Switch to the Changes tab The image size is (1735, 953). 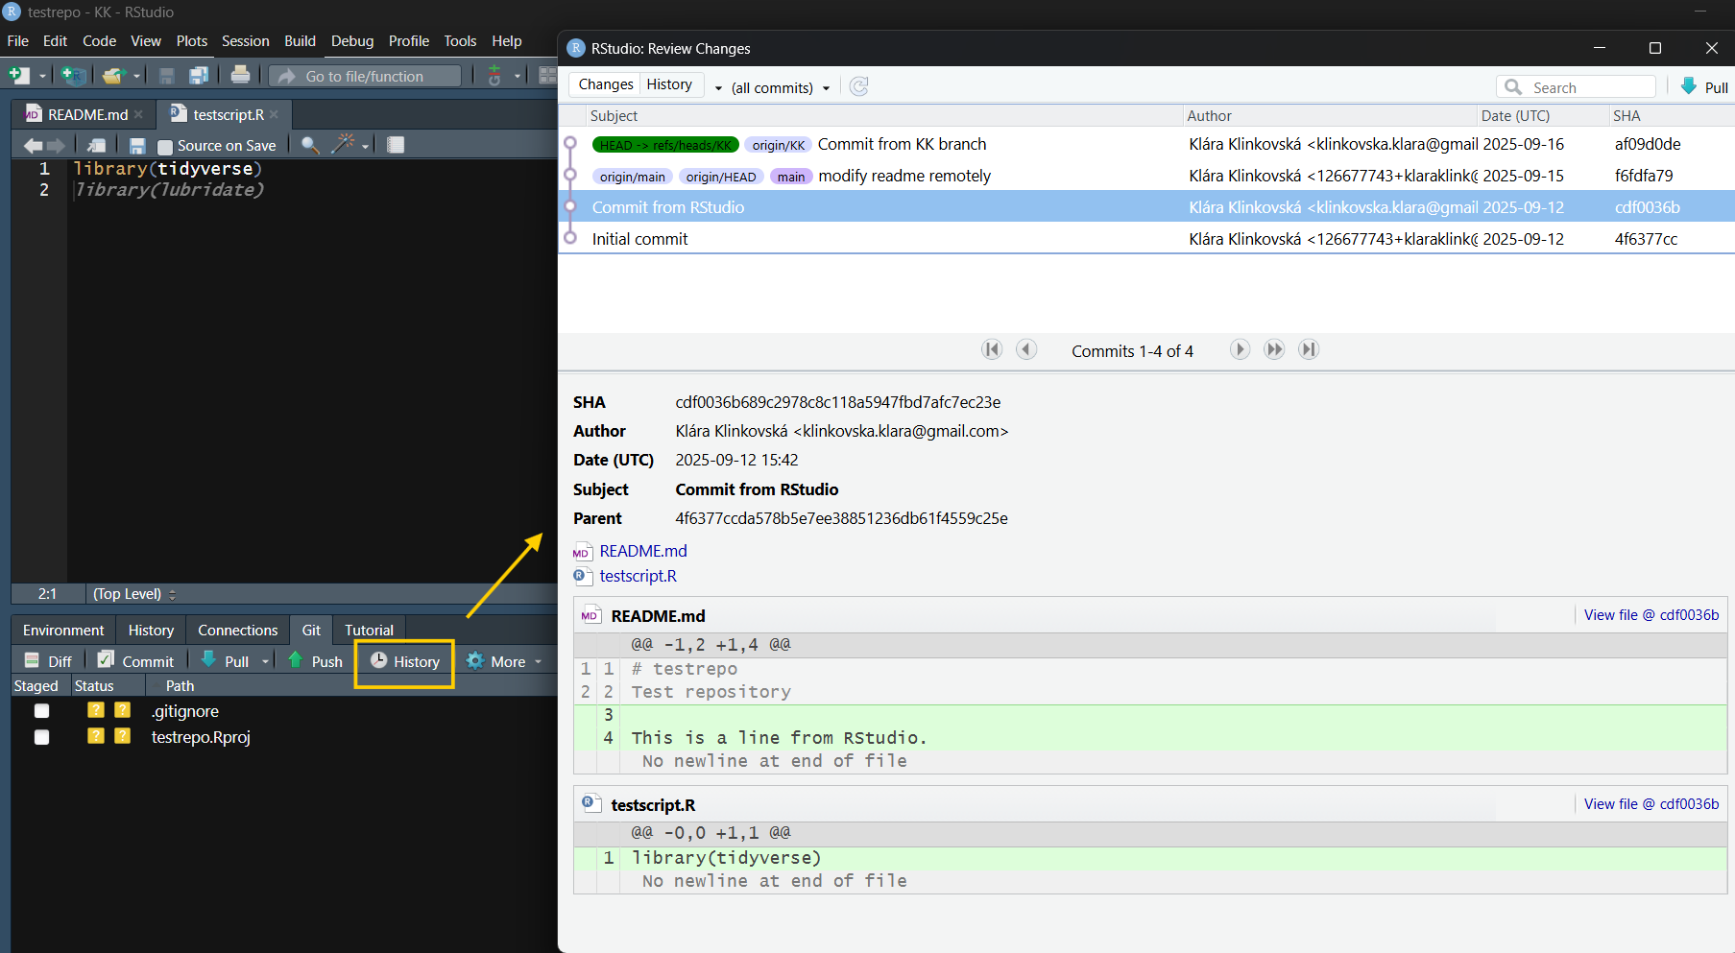pyautogui.click(x=606, y=84)
